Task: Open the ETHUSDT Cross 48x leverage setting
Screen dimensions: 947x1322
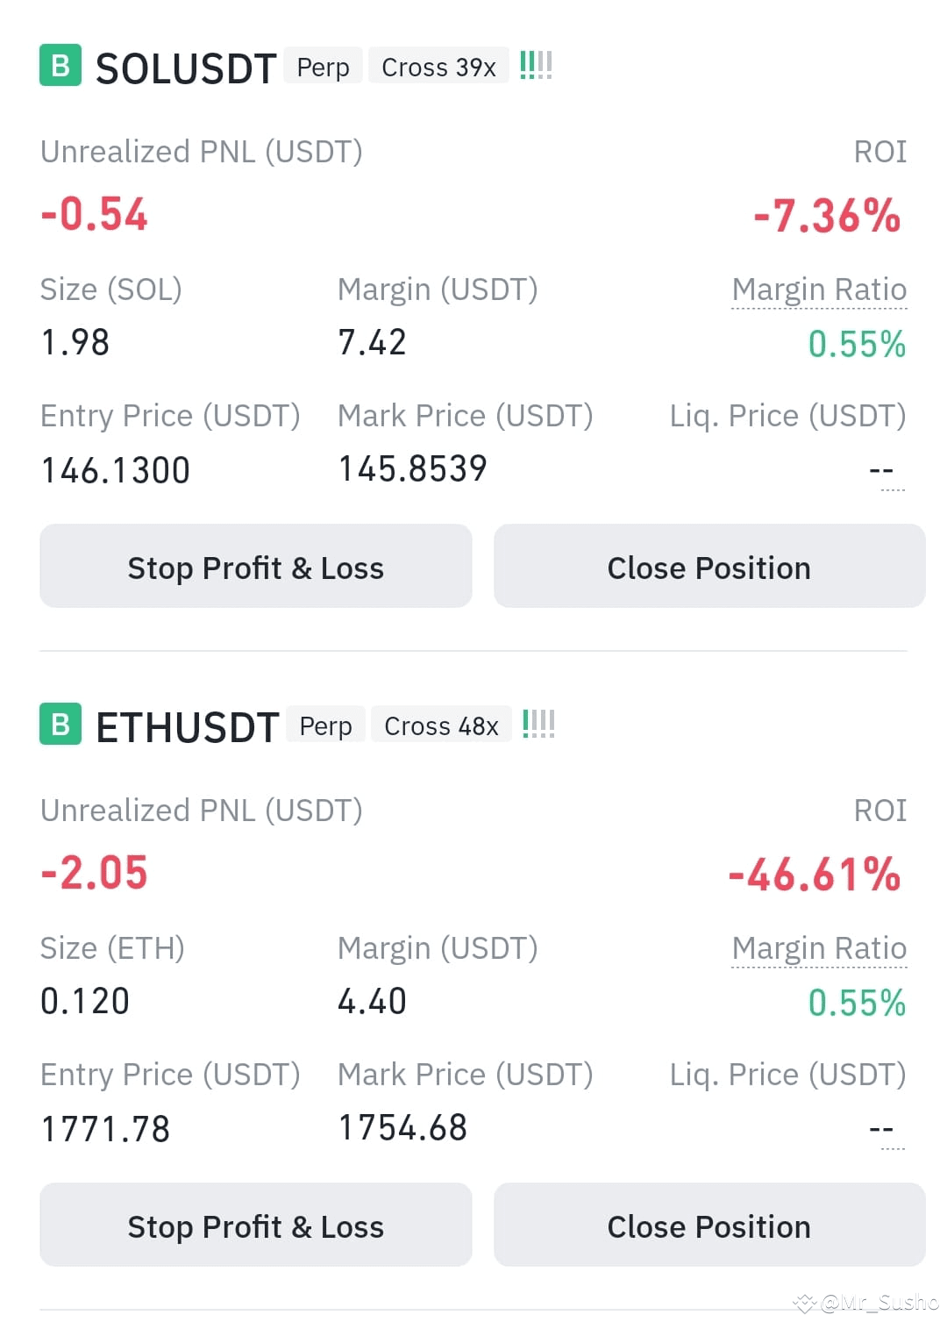Action: point(441,725)
